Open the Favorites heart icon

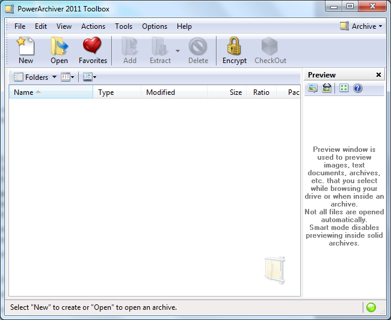(x=93, y=50)
